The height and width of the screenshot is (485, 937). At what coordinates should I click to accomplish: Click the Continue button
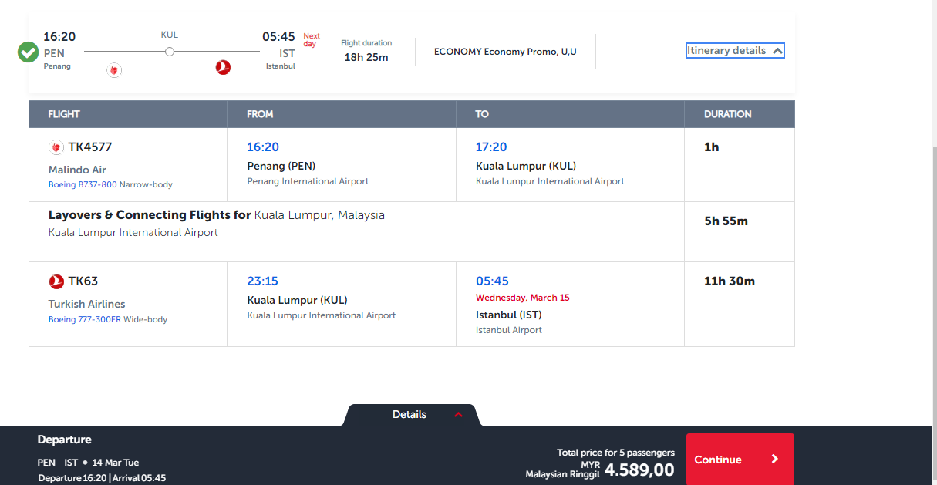point(740,459)
